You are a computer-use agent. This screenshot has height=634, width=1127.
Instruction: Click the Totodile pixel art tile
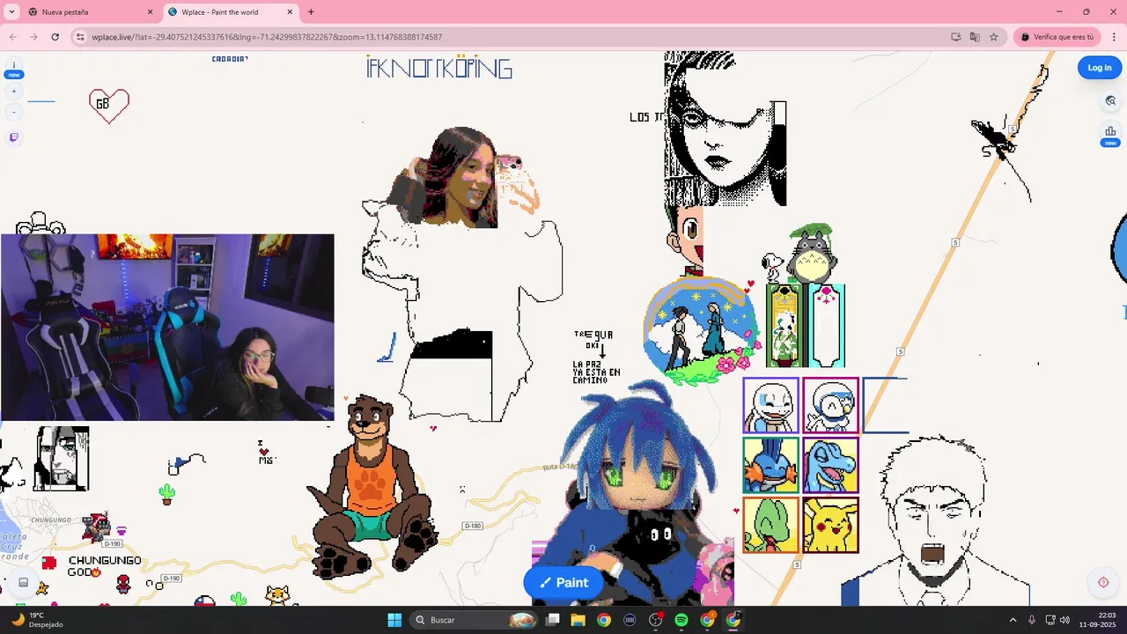tap(830, 465)
